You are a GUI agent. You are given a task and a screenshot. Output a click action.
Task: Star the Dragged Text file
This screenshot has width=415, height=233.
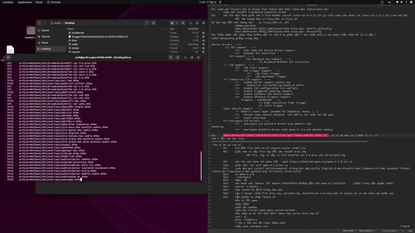(x=203, y=37)
